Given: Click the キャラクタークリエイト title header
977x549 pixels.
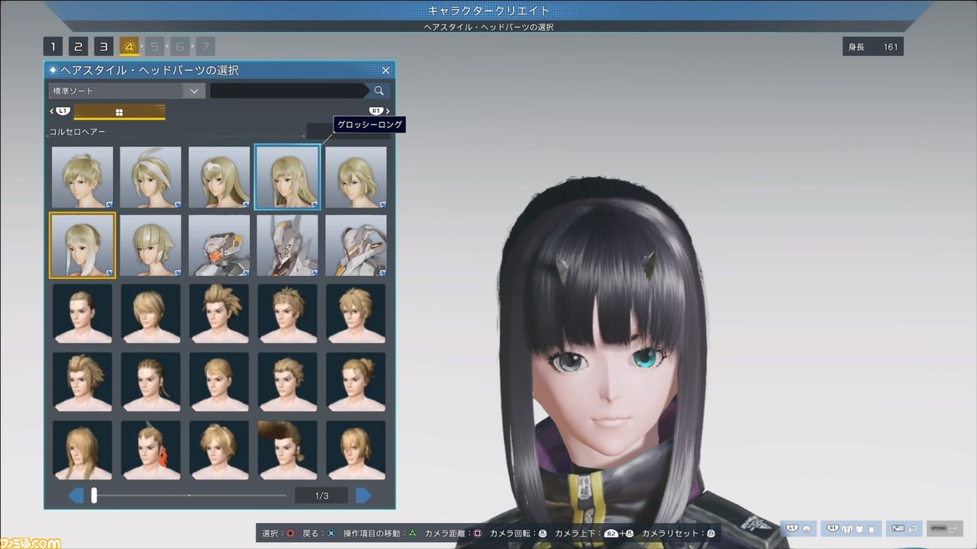Looking at the screenshot, I should coord(489,11).
